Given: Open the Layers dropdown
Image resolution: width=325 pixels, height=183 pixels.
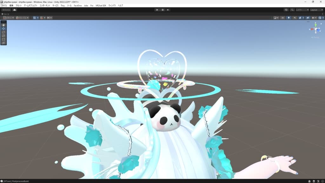Looking at the screenshot, I should point(302,10).
